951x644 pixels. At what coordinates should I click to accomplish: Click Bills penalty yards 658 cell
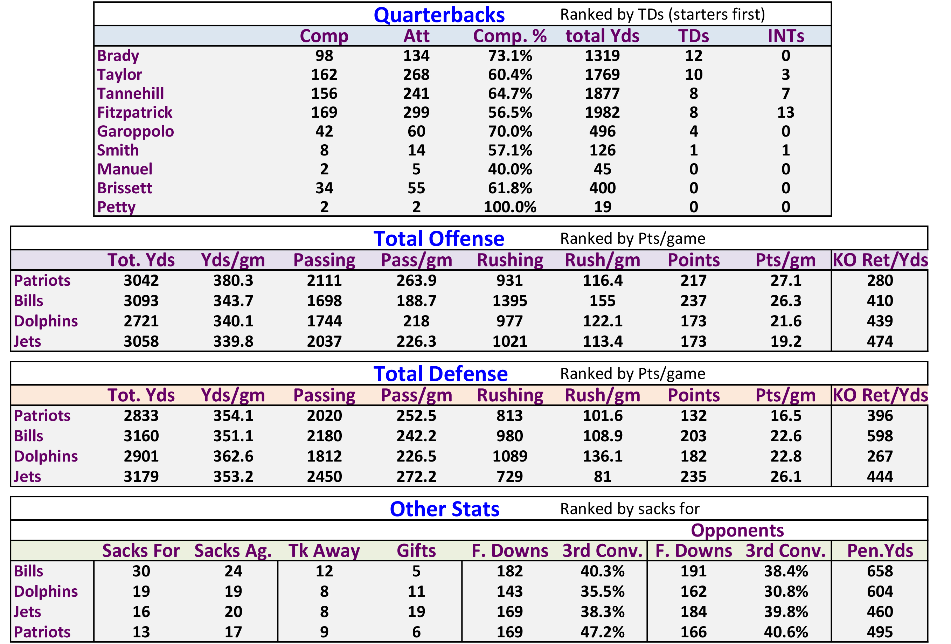click(x=880, y=571)
